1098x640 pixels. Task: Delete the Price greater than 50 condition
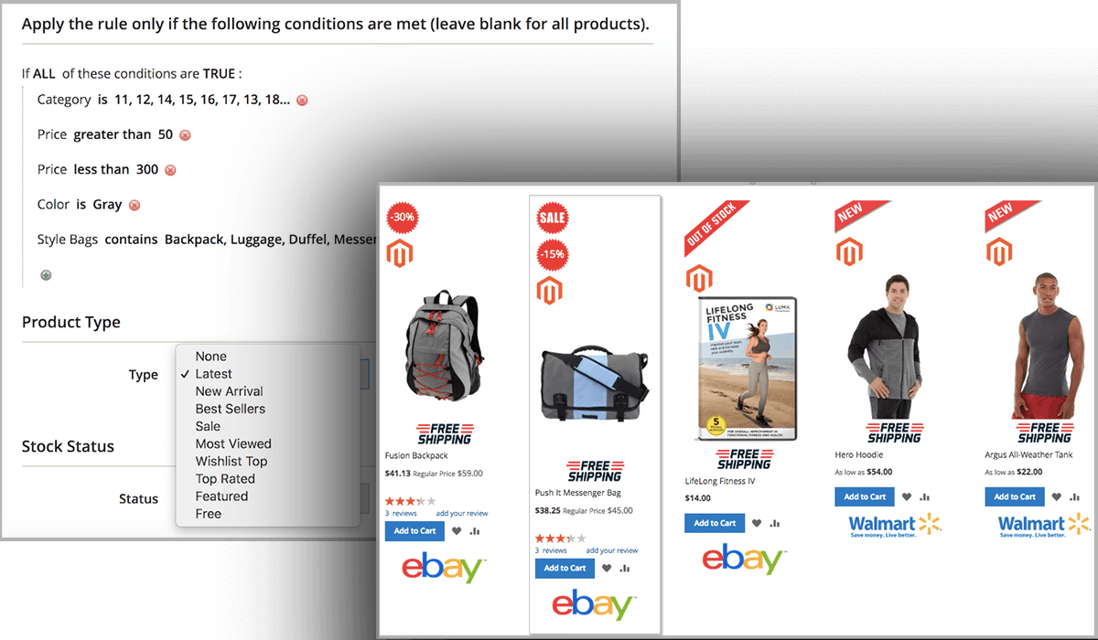(185, 135)
